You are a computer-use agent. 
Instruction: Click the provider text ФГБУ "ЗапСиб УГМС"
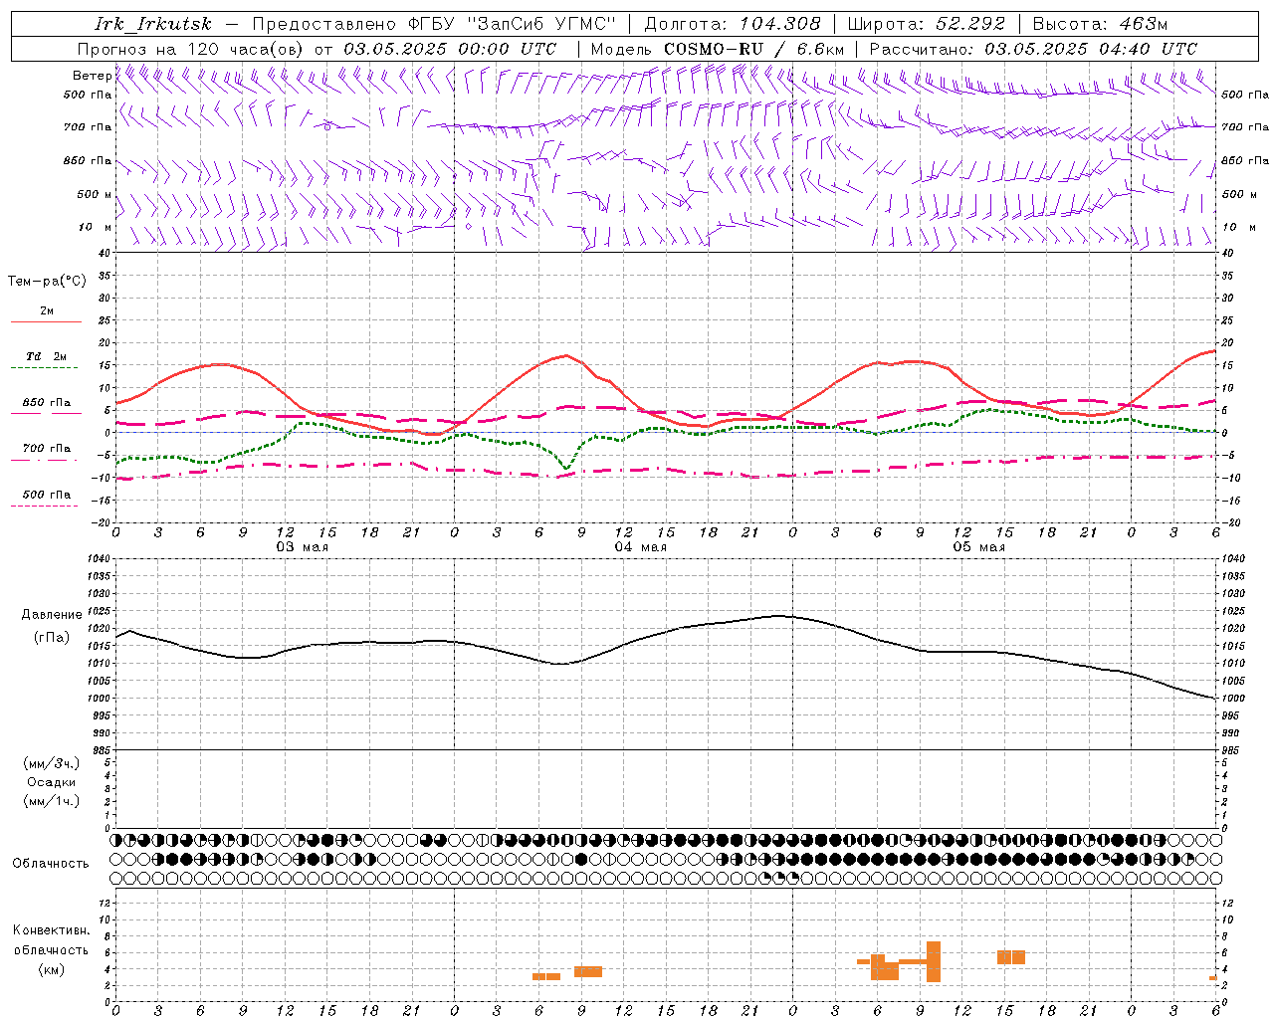pyautogui.click(x=513, y=24)
